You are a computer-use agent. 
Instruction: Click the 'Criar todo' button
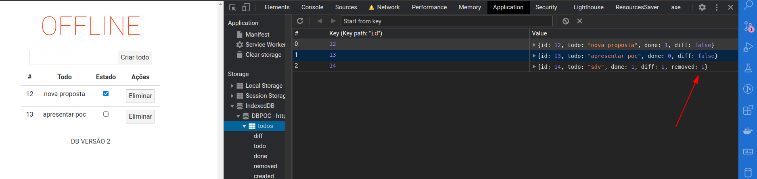[x=135, y=58]
